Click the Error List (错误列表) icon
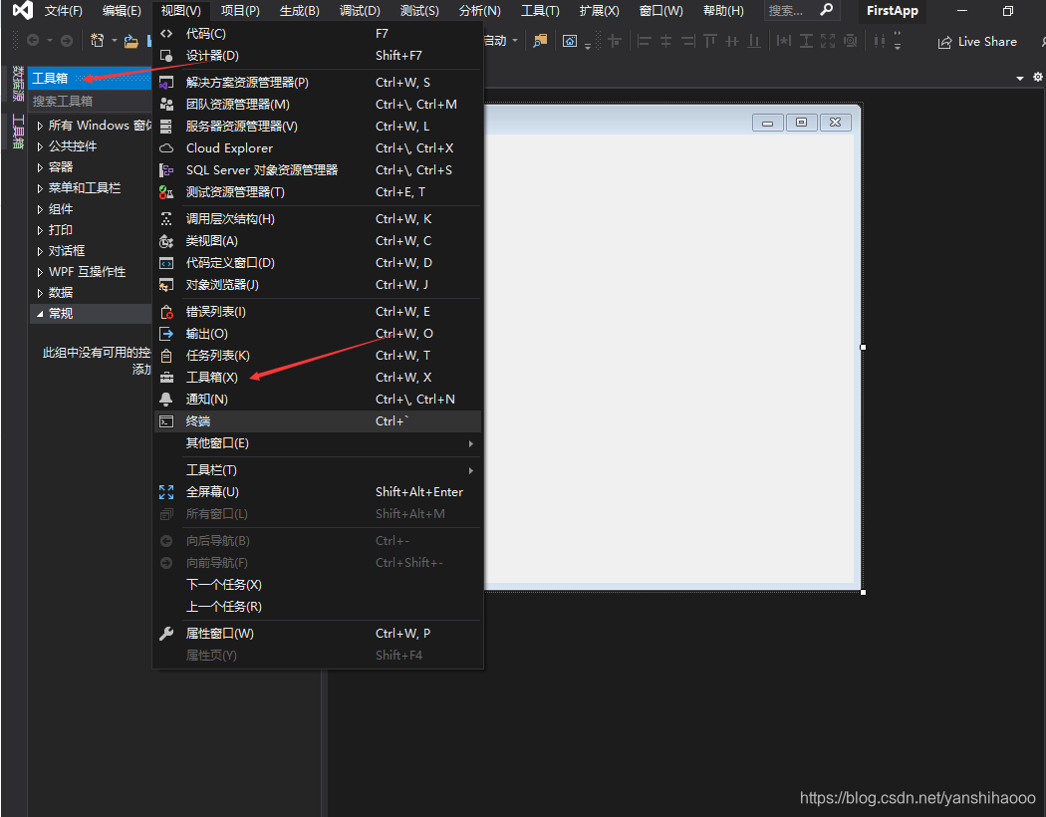Image resolution: width=1046 pixels, height=817 pixels. (166, 312)
